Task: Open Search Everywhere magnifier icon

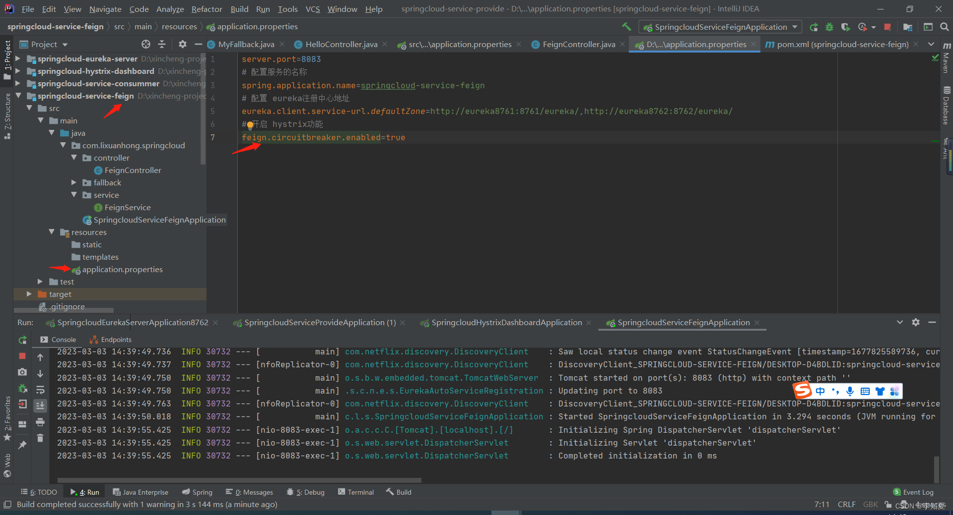Action: tap(945, 27)
